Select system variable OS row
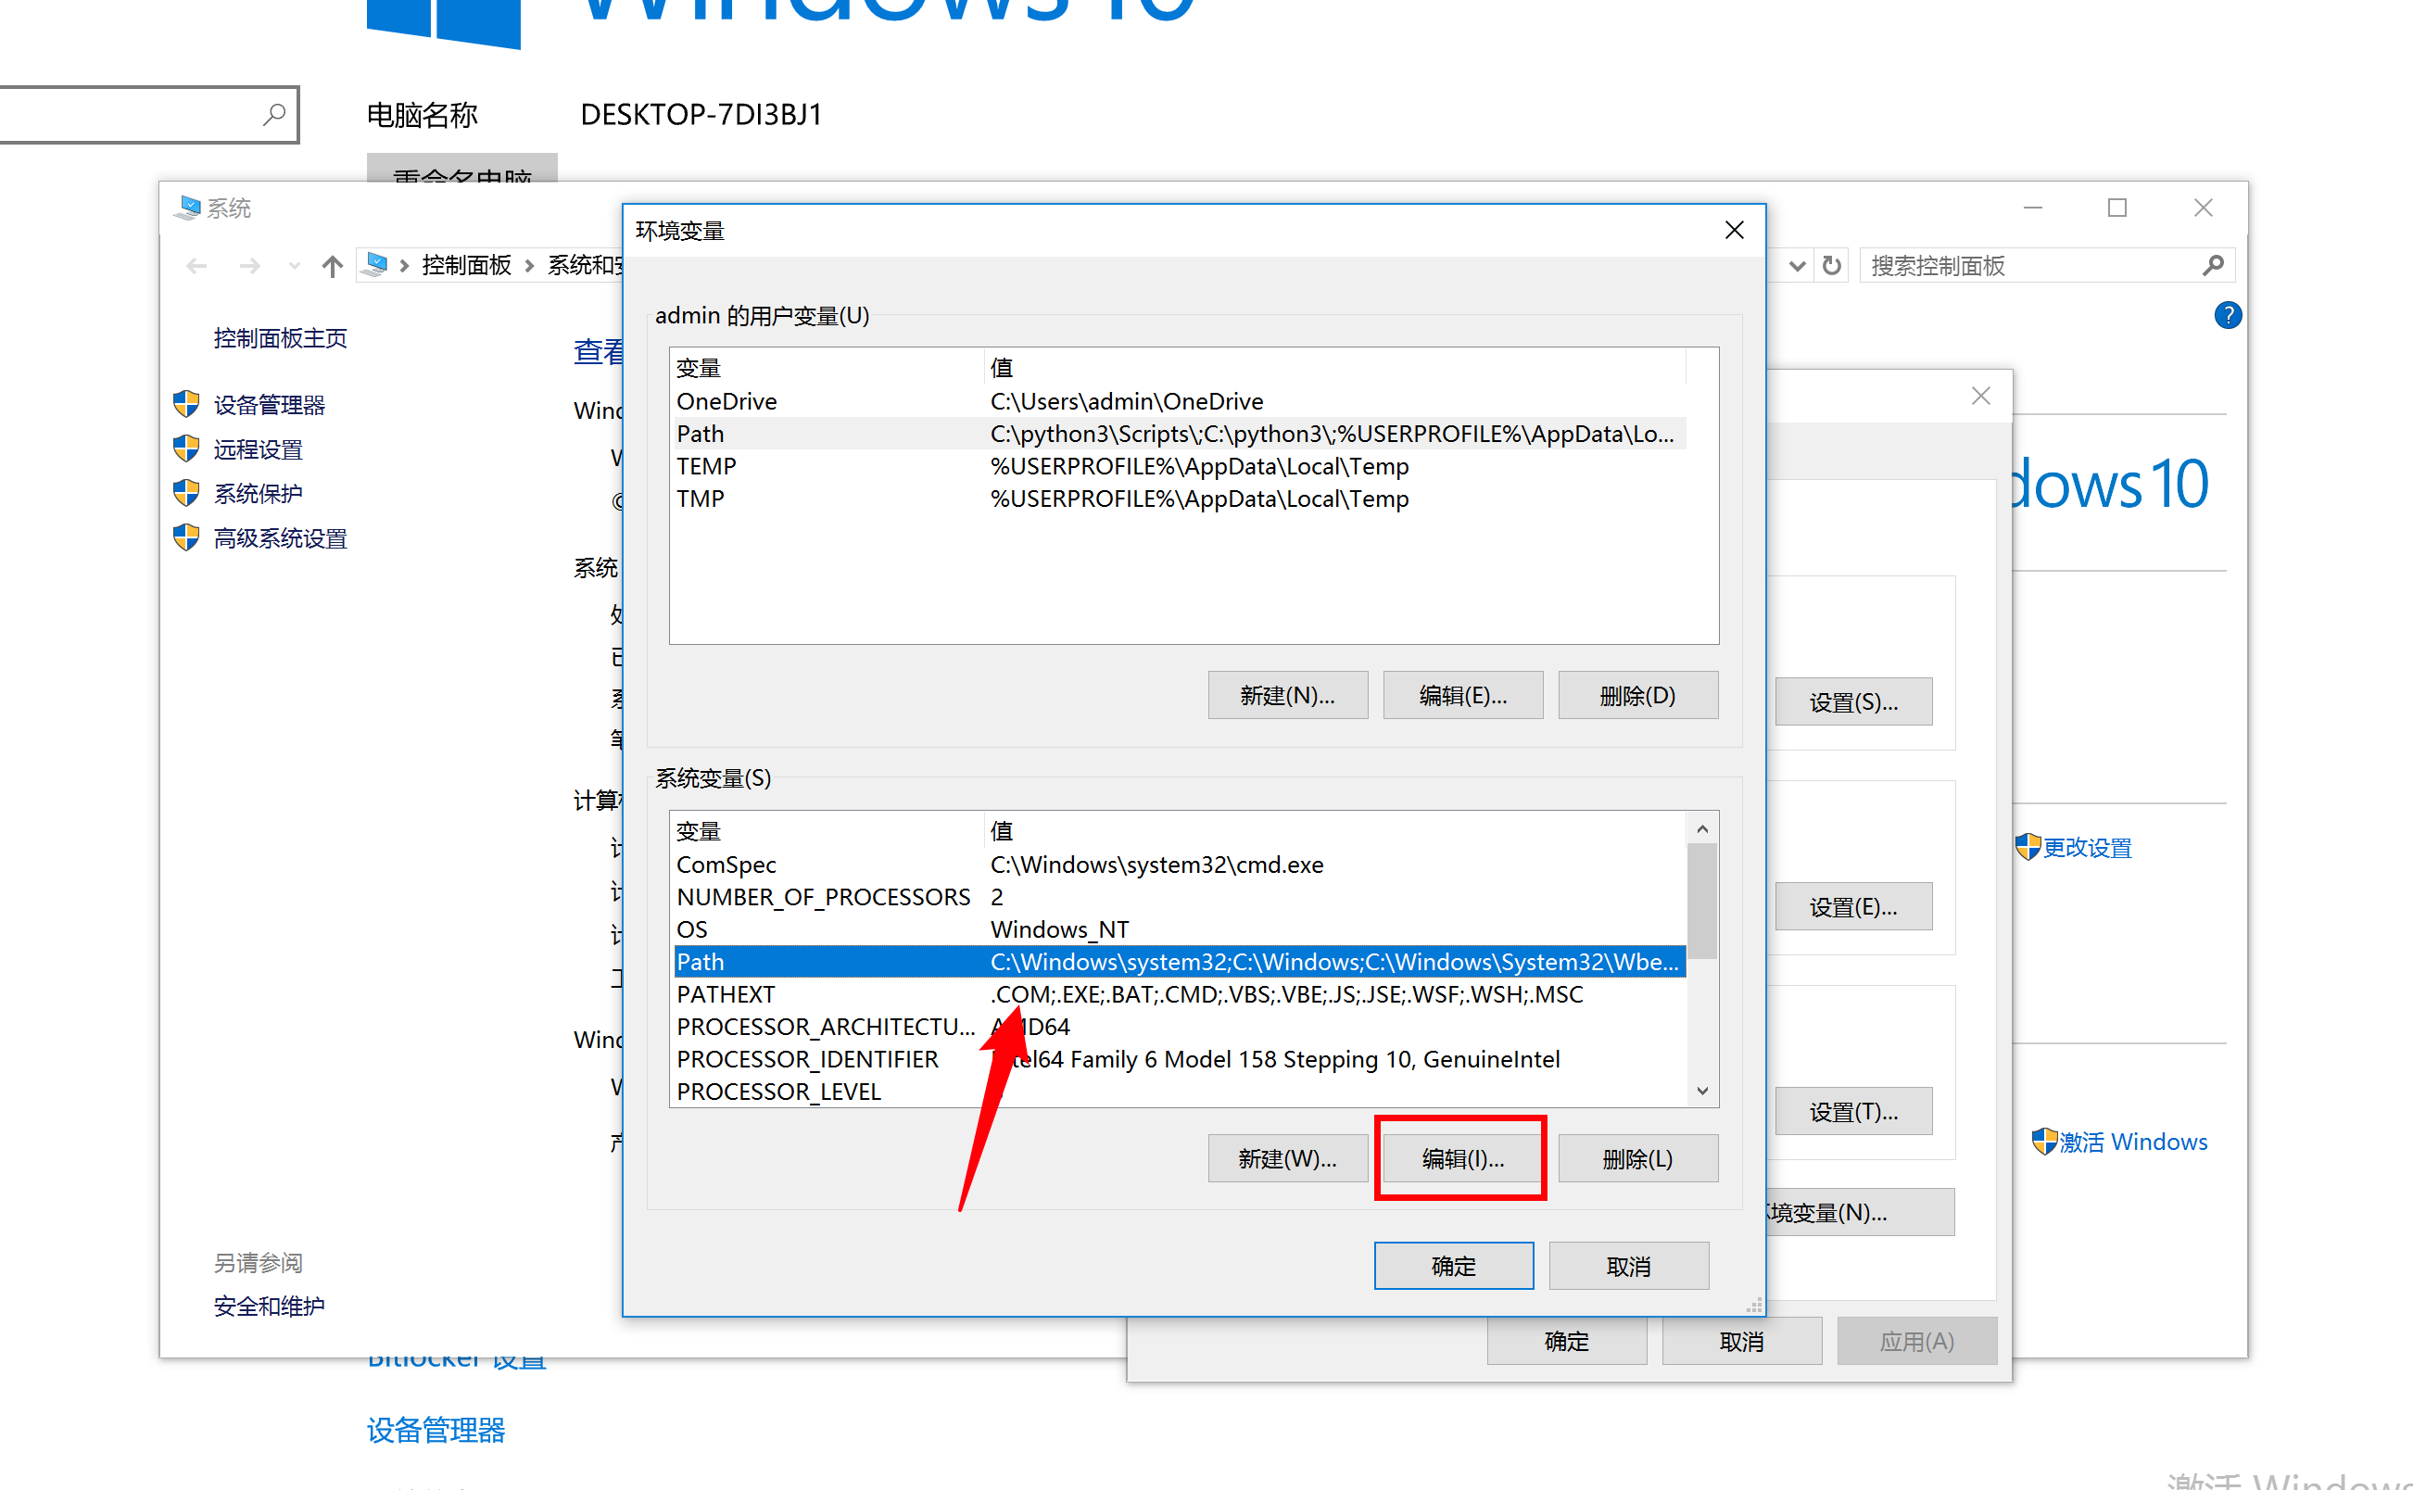 1179,929
